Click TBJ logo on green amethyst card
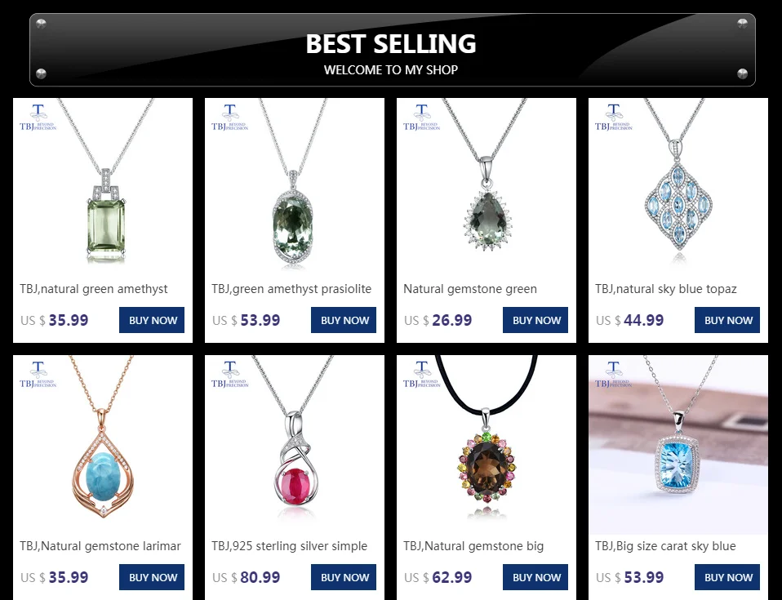Viewport: 782px width, 600px height. pyautogui.click(x=38, y=118)
